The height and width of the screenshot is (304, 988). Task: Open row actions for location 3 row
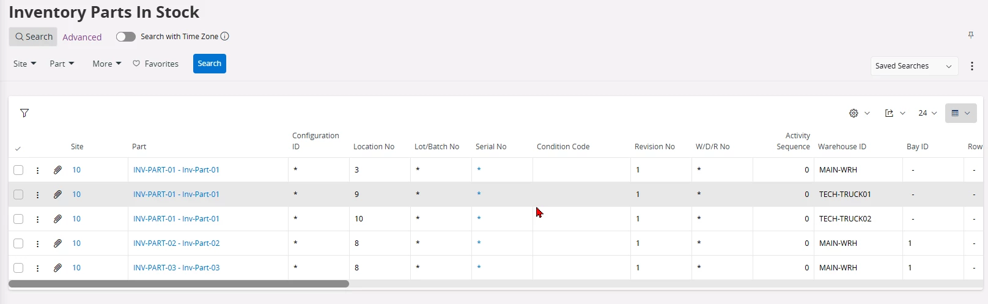tap(38, 170)
